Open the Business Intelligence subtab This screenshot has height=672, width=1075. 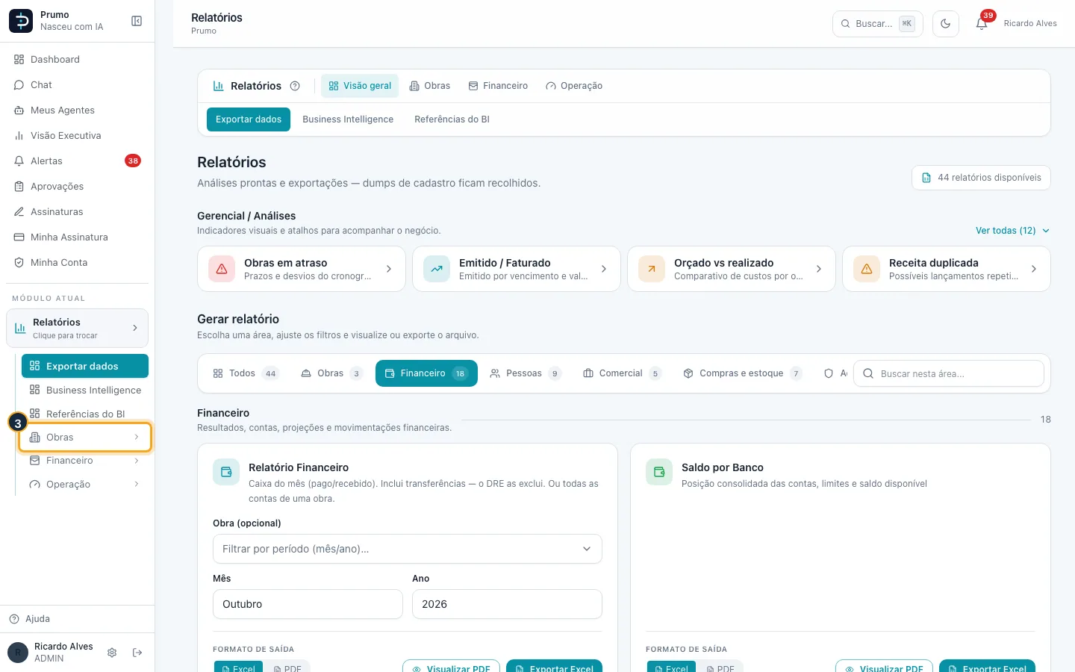[348, 119]
